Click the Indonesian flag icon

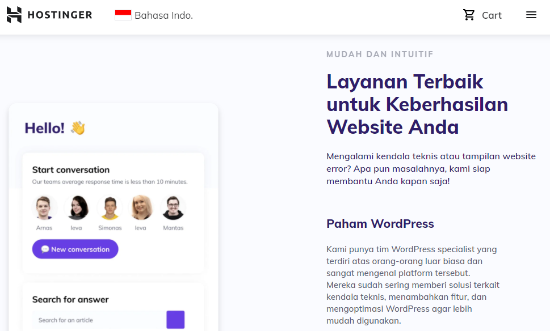point(123,15)
